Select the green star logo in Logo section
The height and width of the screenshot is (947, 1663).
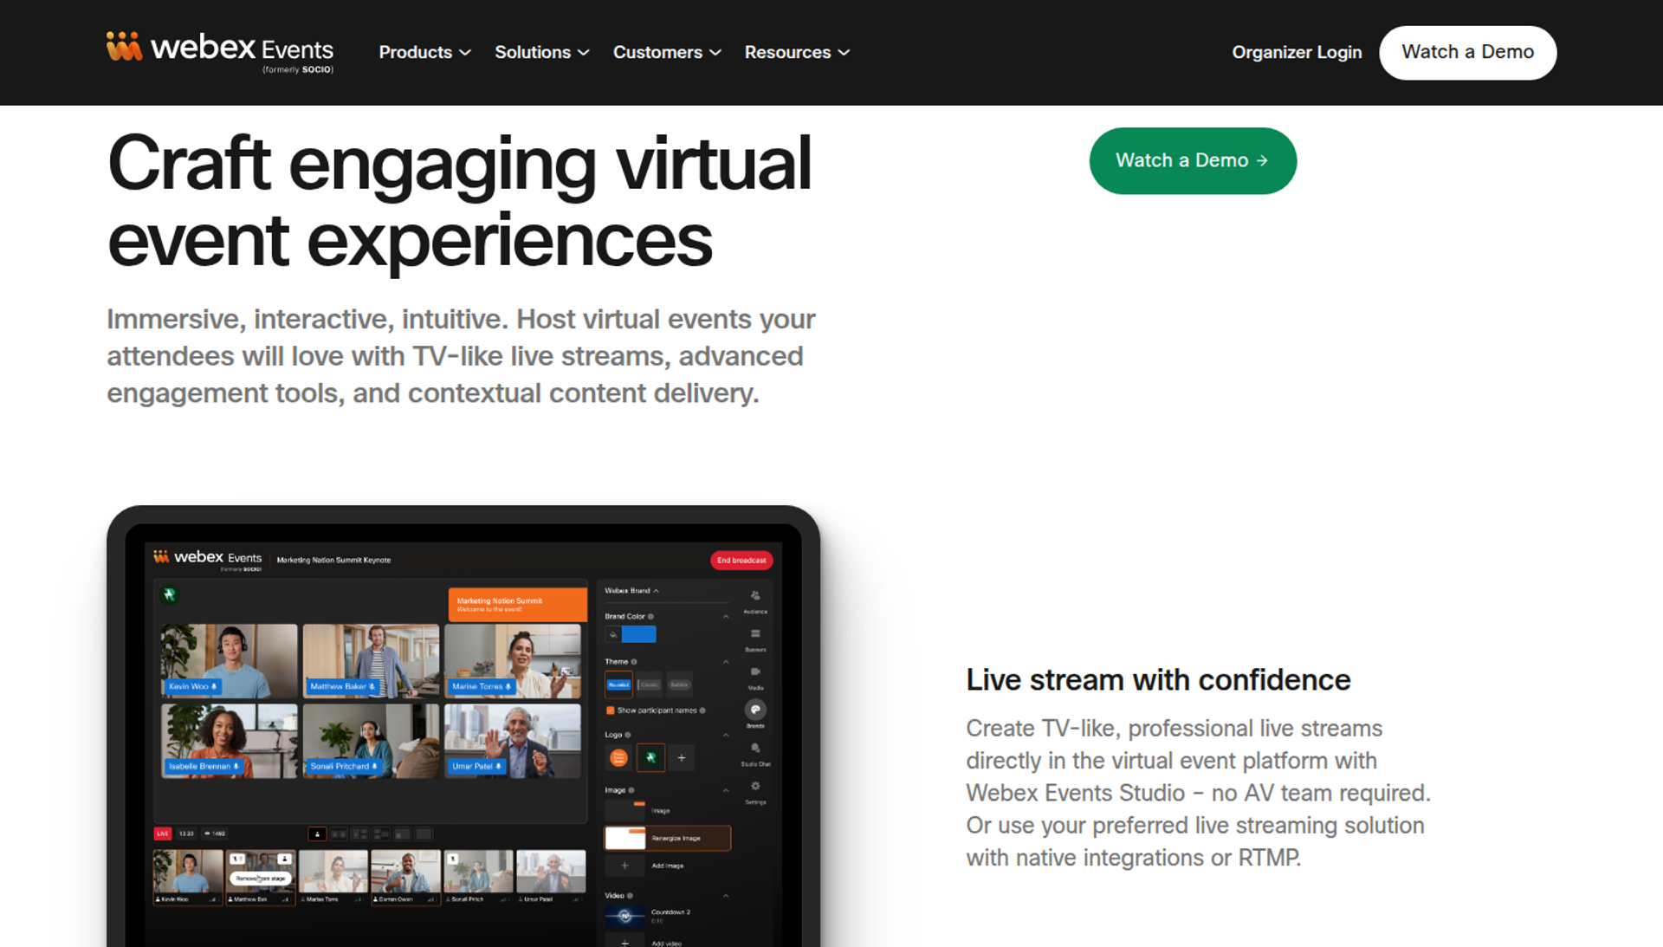pos(650,758)
